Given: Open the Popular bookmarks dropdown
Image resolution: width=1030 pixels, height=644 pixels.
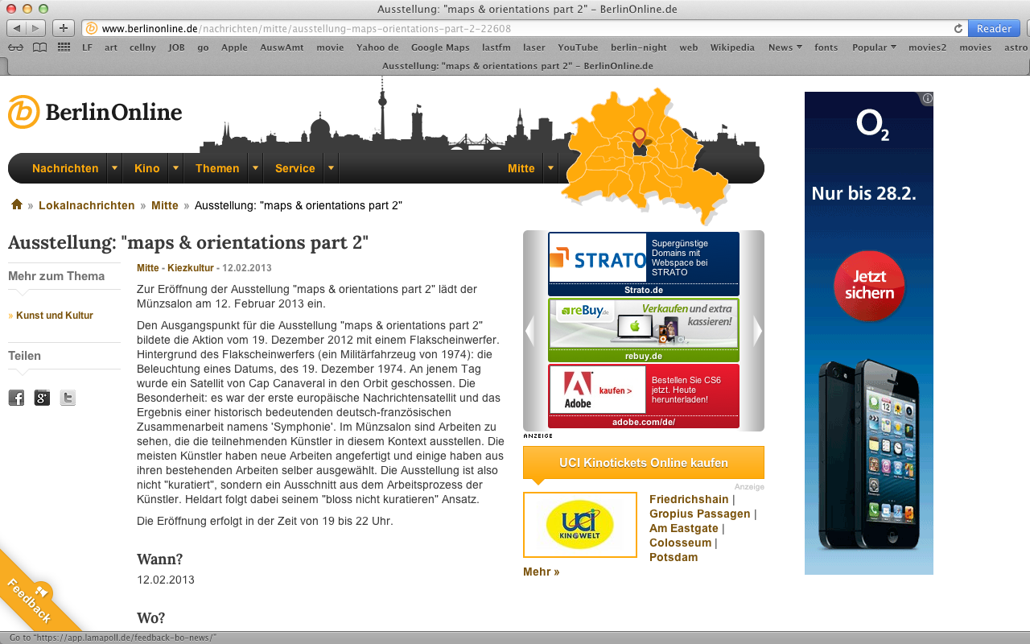Looking at the screenshot, I should (874, 47).
